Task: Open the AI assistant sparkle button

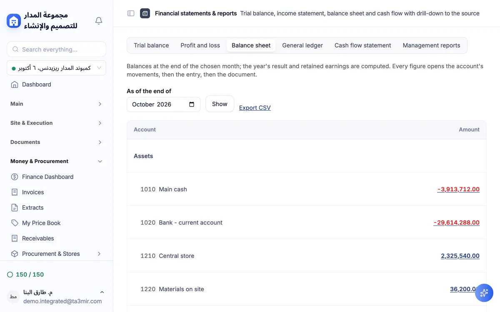Action: [484, 293]
